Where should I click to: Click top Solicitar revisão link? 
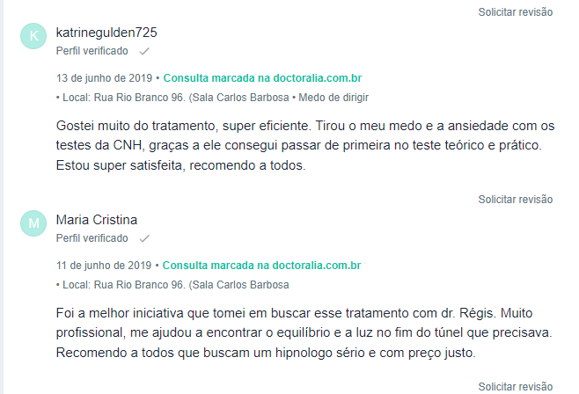pos(516,12)
